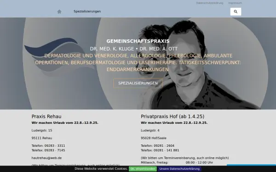276x172 pixels.
Task: Click the 08:00 - 12:00 Uhr time
Action: pos(199,162)
